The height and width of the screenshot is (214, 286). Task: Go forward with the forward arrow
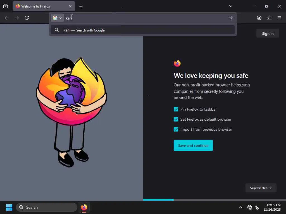(x=17, y=18)
